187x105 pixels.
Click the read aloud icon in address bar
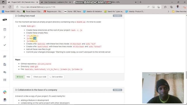coord(148,7)
